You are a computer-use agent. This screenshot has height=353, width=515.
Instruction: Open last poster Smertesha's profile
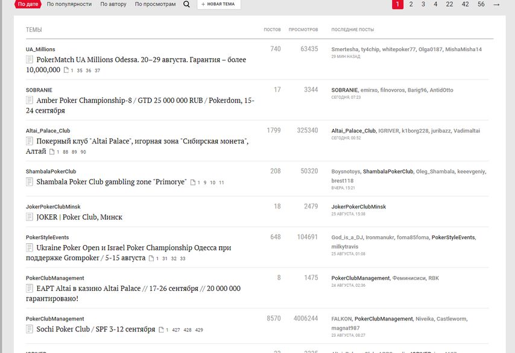[345, 49]
